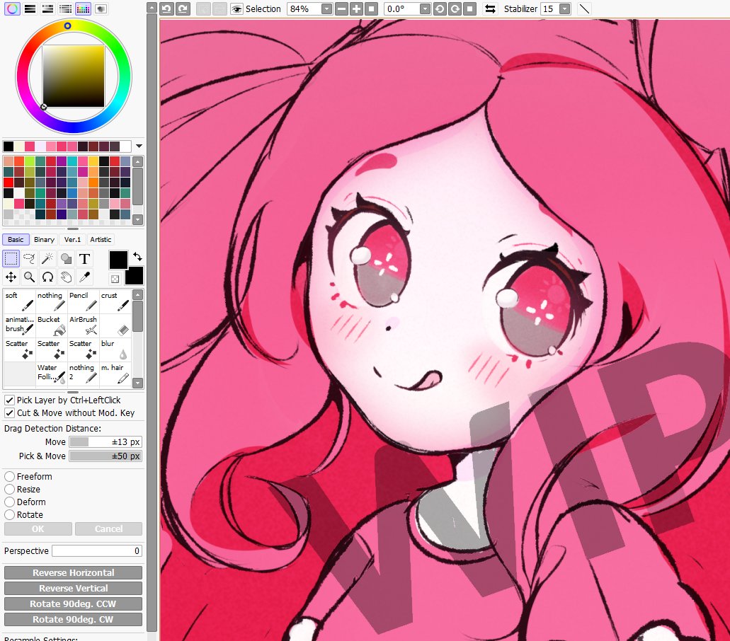Select the Magic Wand tool
730x641 pixels.
(47, 258)
